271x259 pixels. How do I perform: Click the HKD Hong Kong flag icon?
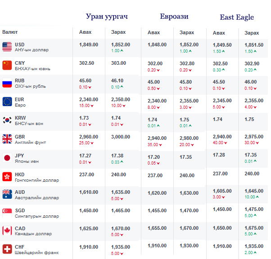[x=7, y=176]
